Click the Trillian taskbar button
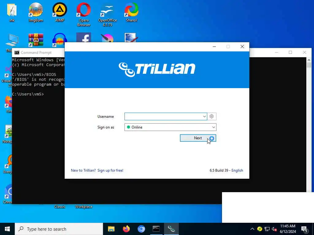Viewport: 314px width, 235px height. tap(171, 229)
